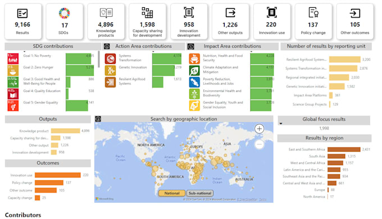Open the OpenStreetMap attribution link
Image resolution: width=382 pixels, height=219 pixels.
point(247,199)
